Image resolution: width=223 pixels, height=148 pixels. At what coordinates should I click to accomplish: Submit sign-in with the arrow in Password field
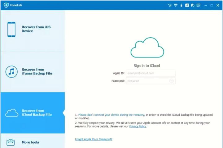[x=171, y=81]
